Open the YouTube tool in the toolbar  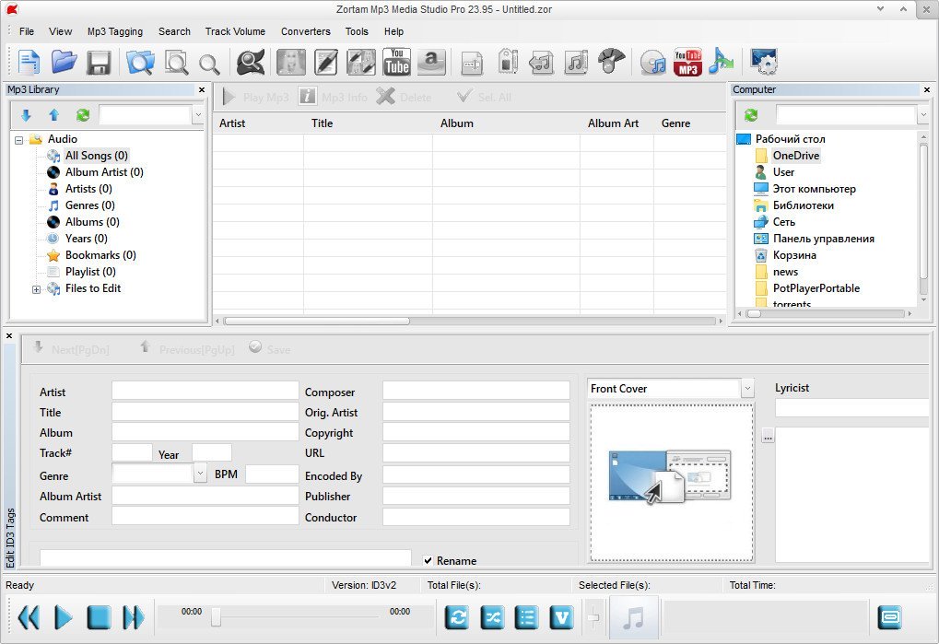[x=396, y=62]
